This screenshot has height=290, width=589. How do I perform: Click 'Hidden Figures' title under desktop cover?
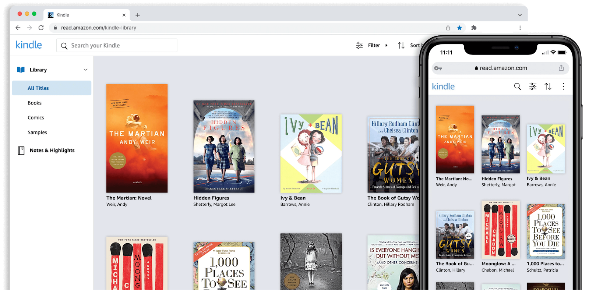click(211, 198)
